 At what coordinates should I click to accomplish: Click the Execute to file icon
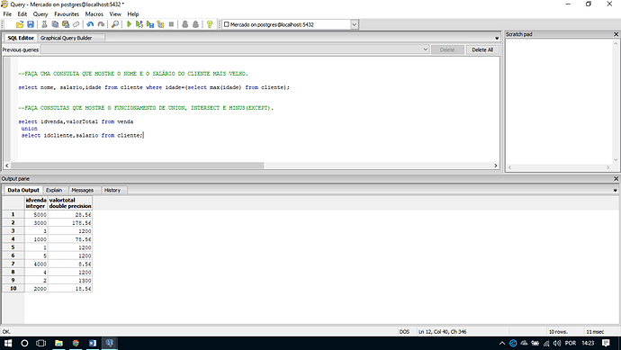pyautogui.click(x=149, y=24)
